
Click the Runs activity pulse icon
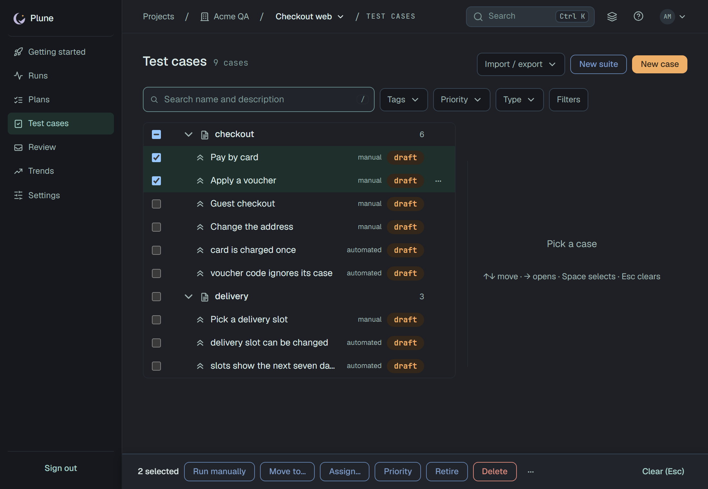tap(18, 76)
